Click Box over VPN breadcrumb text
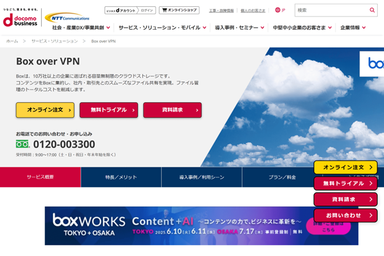The width and height of the screenshot is (384, 256). click(103, 41)
